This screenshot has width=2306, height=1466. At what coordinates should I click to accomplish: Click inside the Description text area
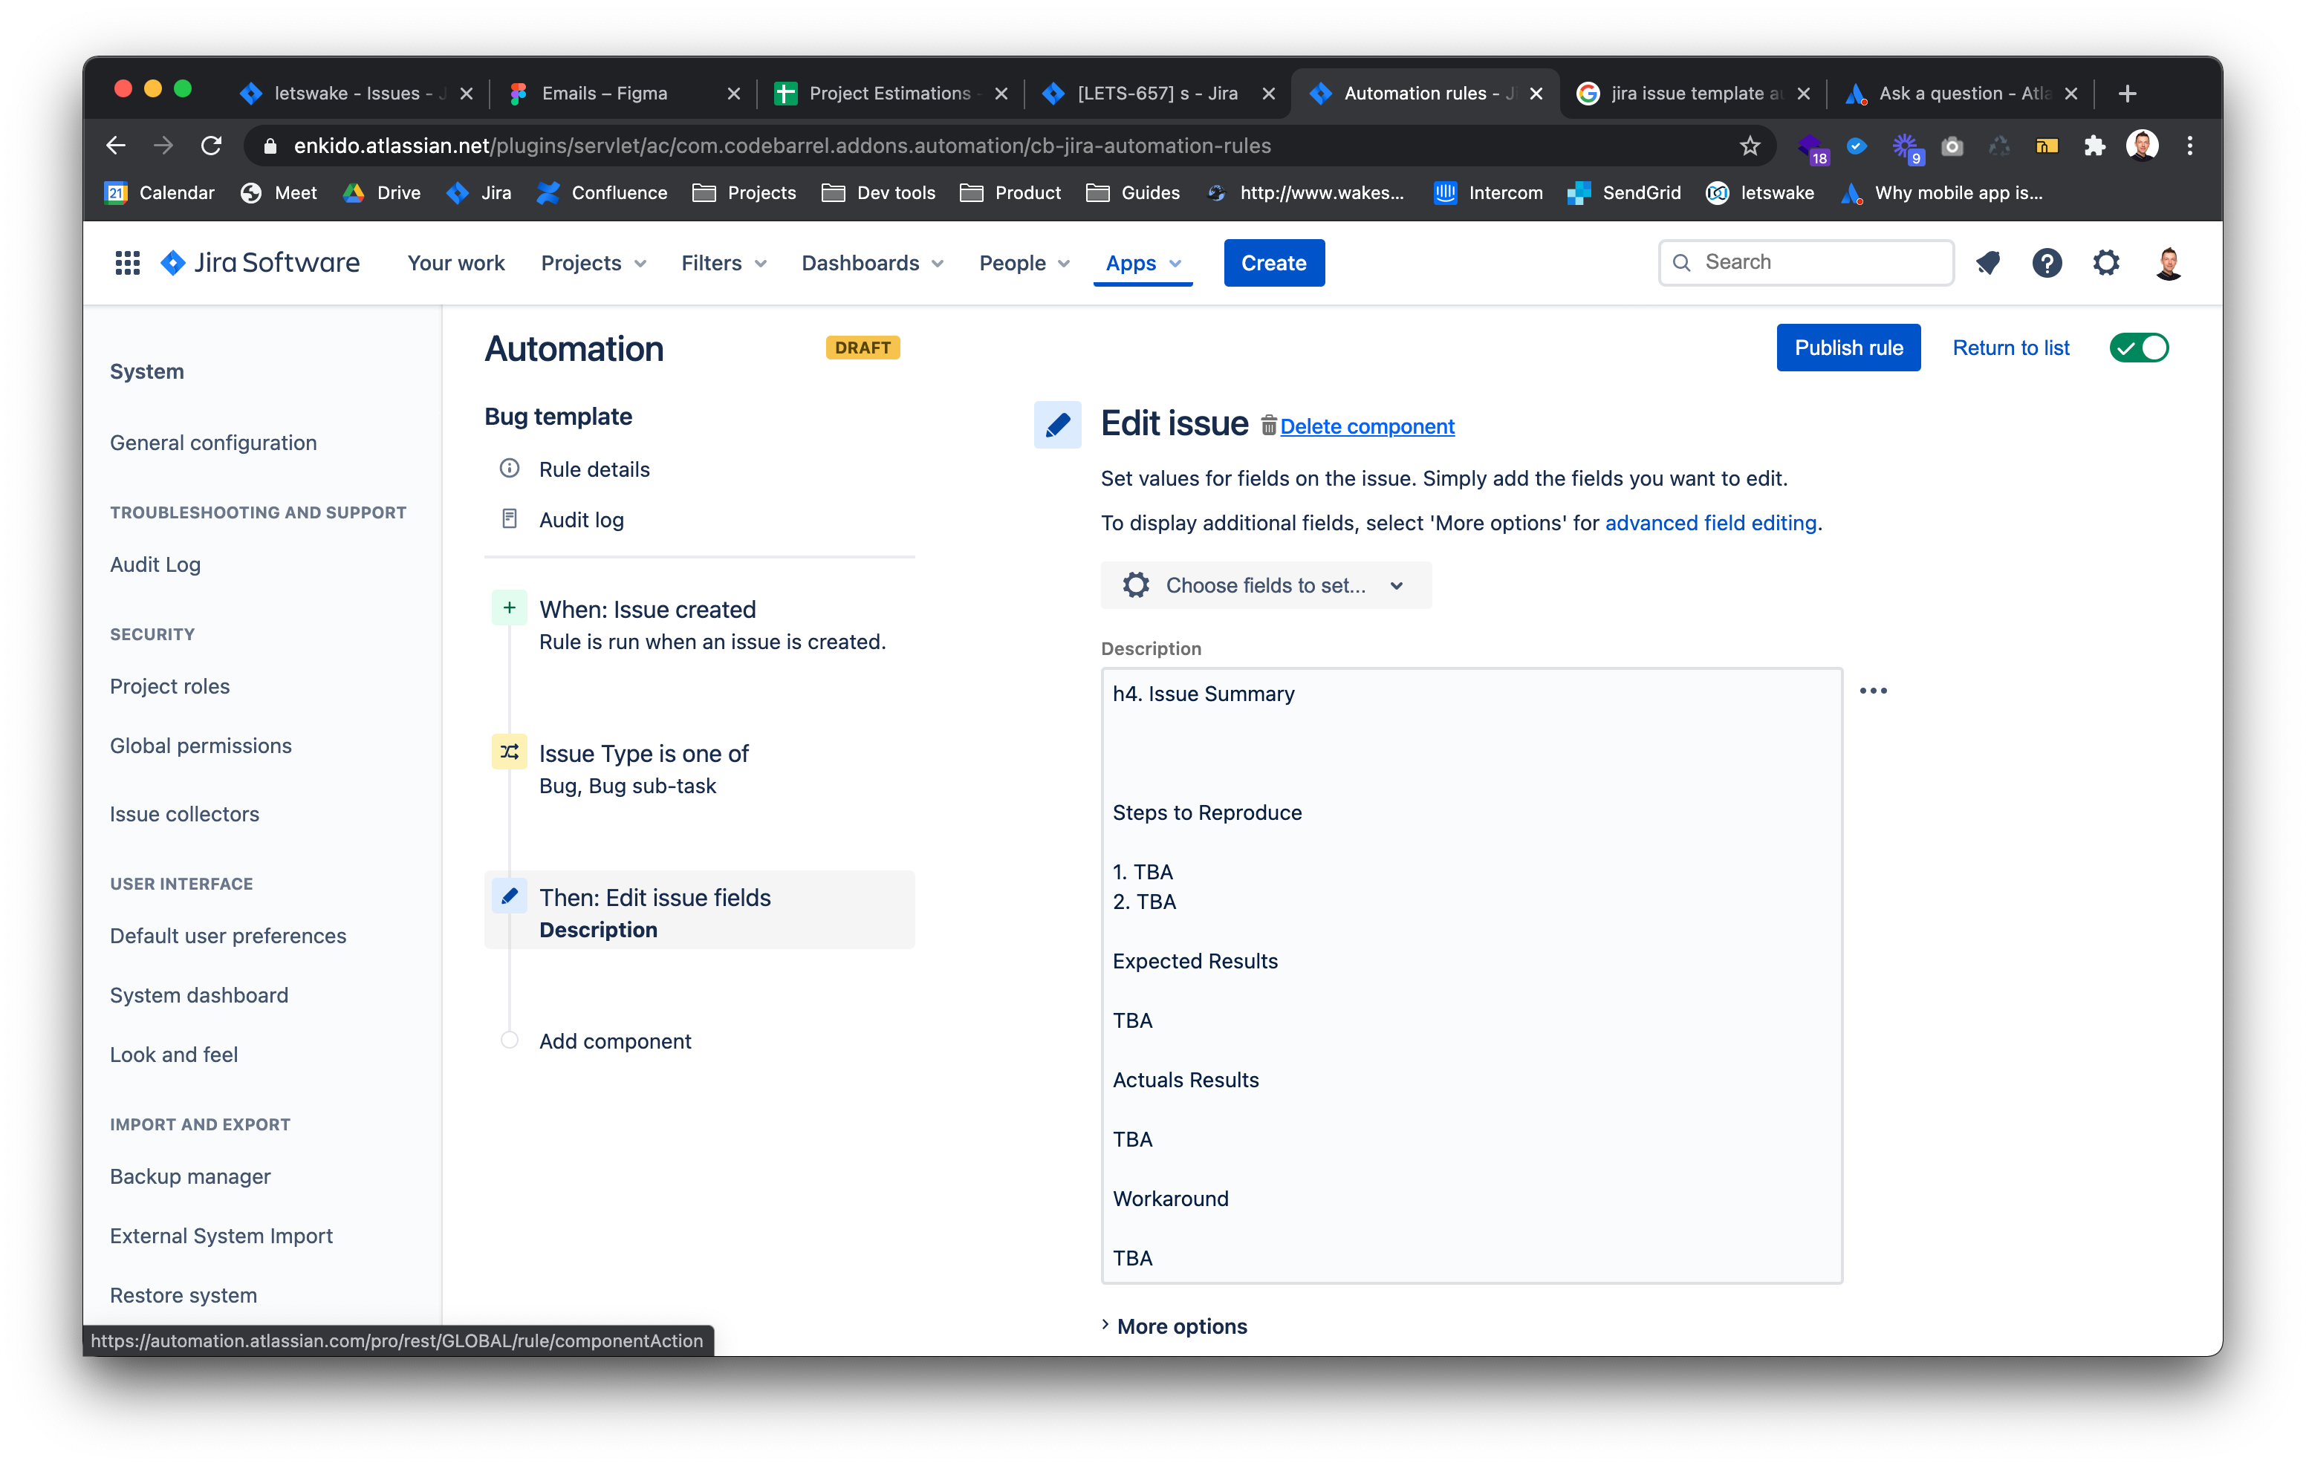coord(1472,975)
